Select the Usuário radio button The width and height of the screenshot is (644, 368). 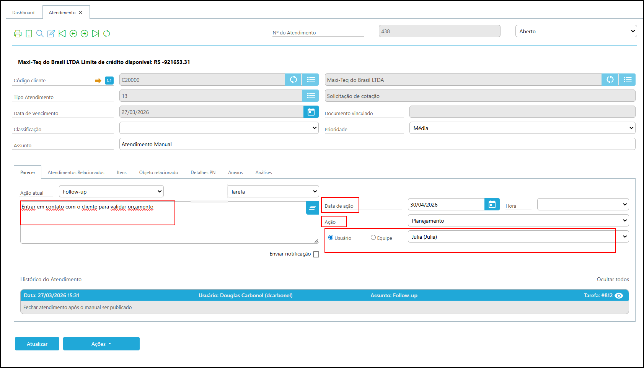click(x=331, y=238)
